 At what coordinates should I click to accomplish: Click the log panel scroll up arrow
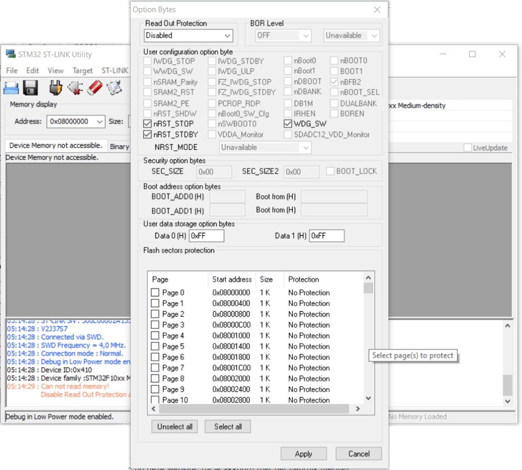tap(507, 326)
